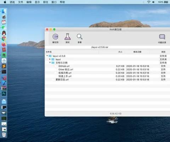The width and height of the screenshot is (170, 142).
Task: Open the 编辑 menu
Action: (29, 2)
